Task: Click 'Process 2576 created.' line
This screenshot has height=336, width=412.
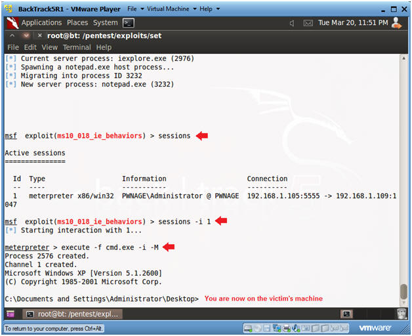Action: point(47,256)
